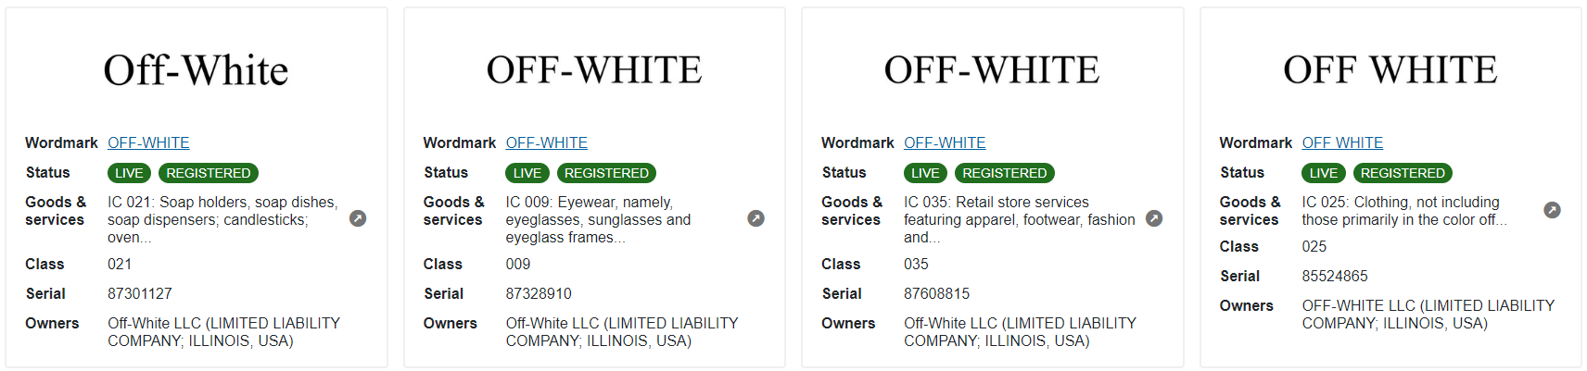The width and height of the screenshot is (1587, 371).
Task: Click REGISTERED badge on retail store card
Action: pyautogui.click(x=1005, y=173)
